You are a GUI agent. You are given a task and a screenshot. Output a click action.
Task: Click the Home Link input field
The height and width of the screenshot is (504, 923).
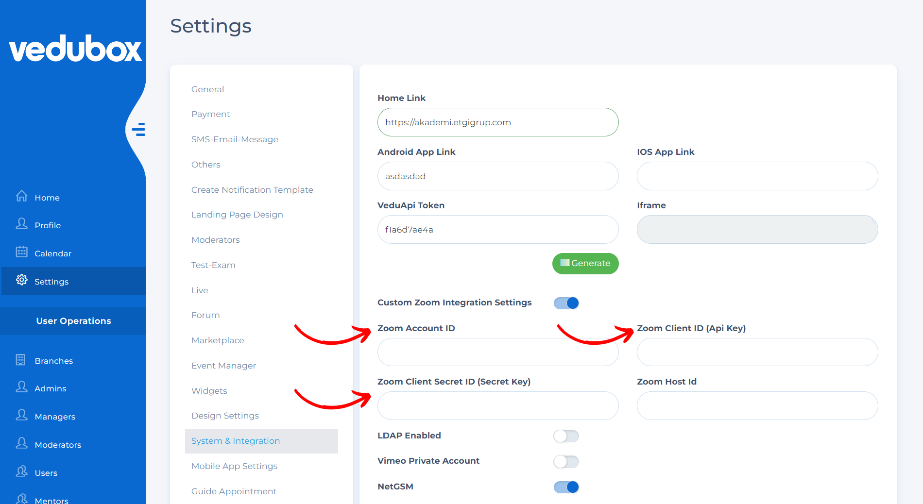pos(498,122)
